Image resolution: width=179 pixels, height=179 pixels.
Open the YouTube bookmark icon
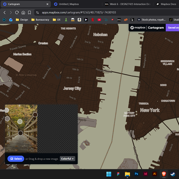[99, 20]
